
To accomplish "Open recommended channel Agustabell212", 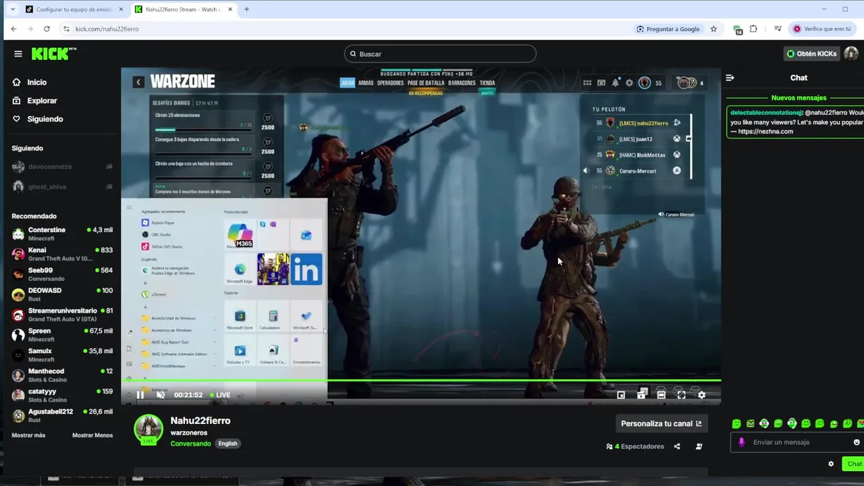I will point(61,415).
